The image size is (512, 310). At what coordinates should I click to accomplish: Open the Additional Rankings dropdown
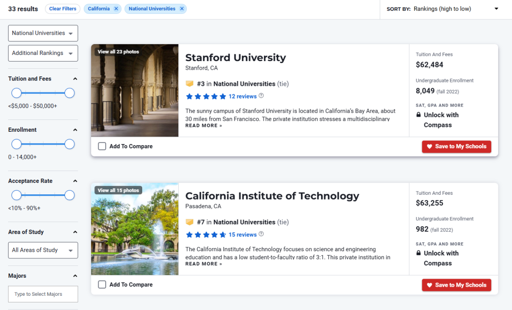pos(43,53)
